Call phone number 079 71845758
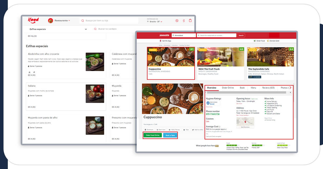 tap(213, 114)
